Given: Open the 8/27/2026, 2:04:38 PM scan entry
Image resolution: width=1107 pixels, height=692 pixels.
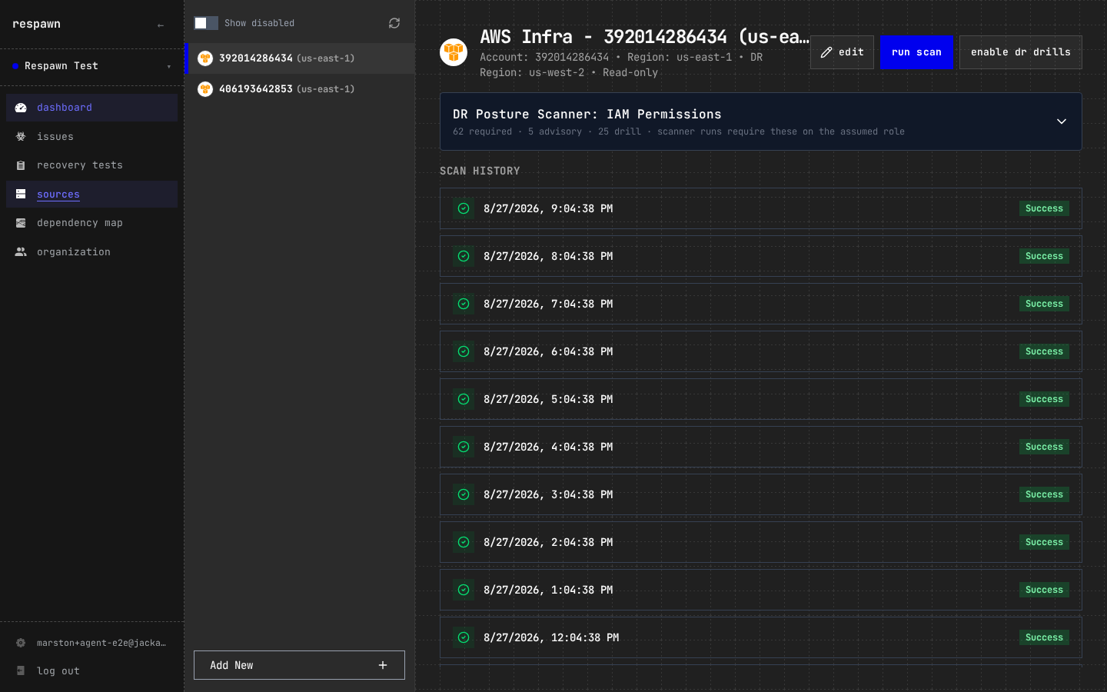Looking at the screenshot, I should [x=761, y=542].
